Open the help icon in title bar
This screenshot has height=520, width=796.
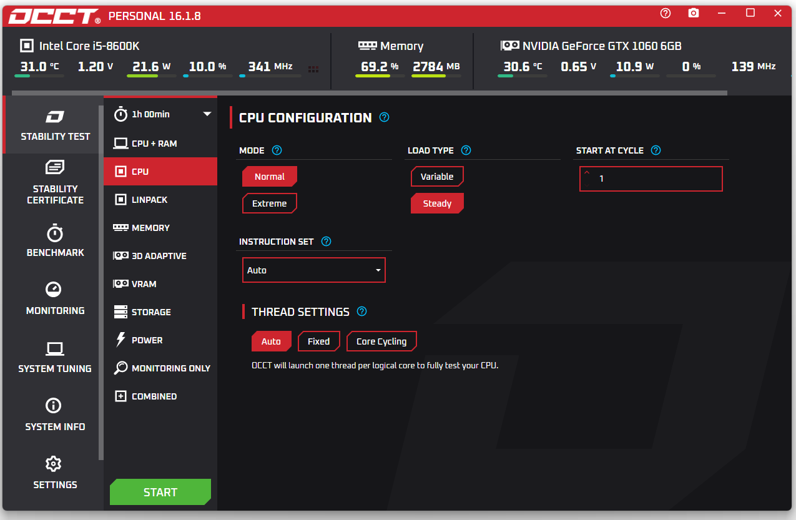(666, 13)
